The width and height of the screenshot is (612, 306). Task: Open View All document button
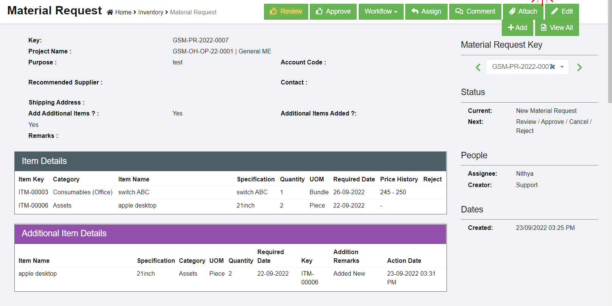557,28
